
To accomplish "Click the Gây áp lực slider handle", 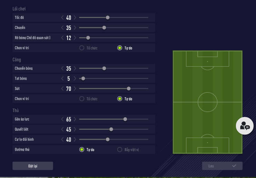I will [125, 119].
